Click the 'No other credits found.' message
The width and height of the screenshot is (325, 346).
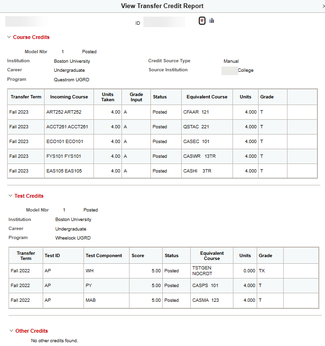(55, 340)
